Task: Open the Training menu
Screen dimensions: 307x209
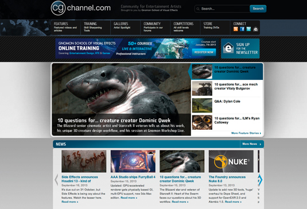Action: pyautogui.click(x=96, y=27)
